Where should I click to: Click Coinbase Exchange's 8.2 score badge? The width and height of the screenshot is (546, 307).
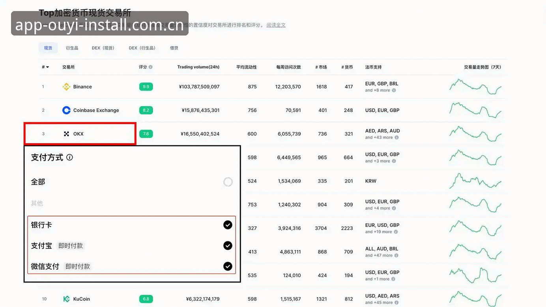pyautogui.click(x=146, y=110)
